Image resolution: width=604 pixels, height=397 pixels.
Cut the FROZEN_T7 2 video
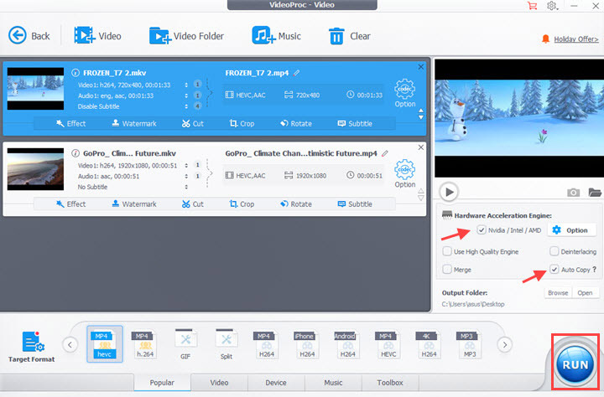(193, 123)
